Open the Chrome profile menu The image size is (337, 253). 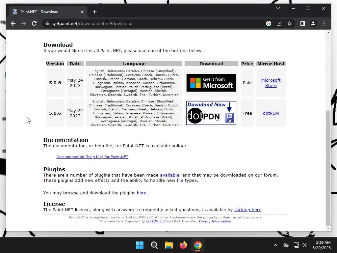point(313,23)
